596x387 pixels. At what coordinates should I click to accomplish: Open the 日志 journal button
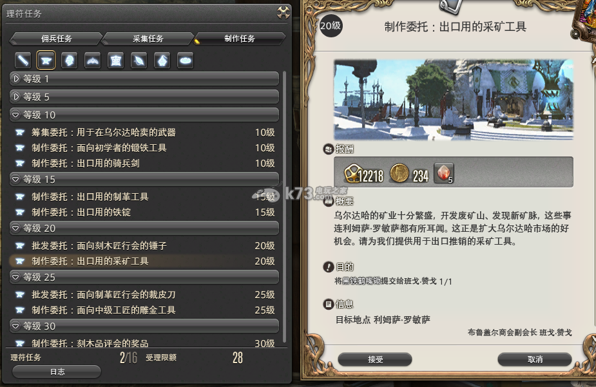pos(57,372)
